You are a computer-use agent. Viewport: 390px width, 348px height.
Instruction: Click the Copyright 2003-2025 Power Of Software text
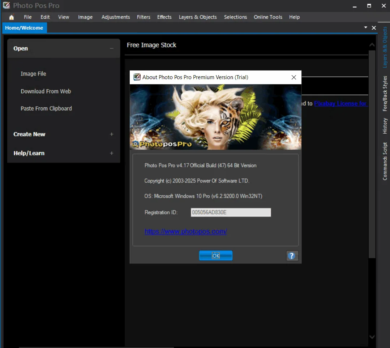(x=197, y=181)
